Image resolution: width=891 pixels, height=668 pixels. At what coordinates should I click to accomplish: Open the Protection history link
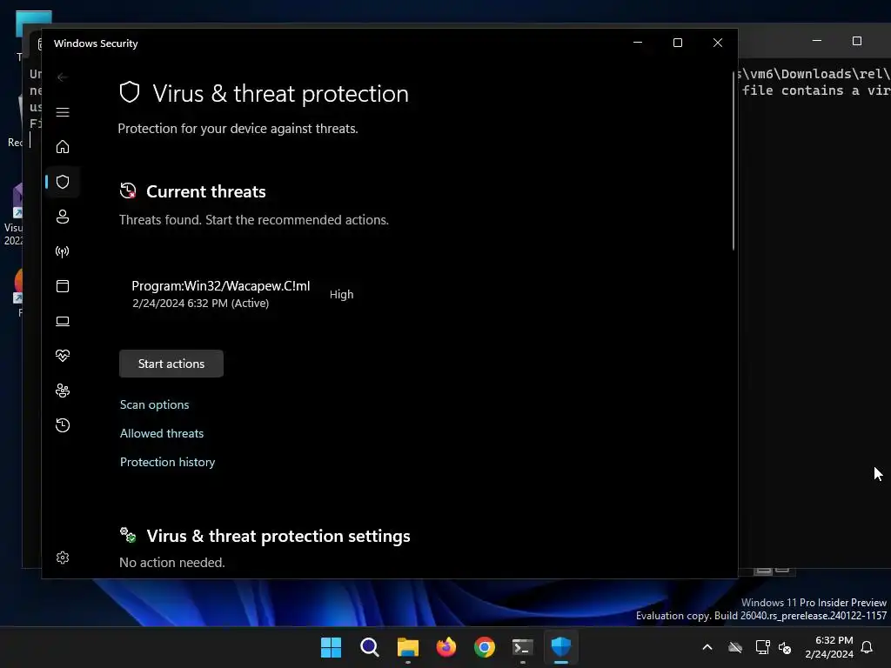168,462
